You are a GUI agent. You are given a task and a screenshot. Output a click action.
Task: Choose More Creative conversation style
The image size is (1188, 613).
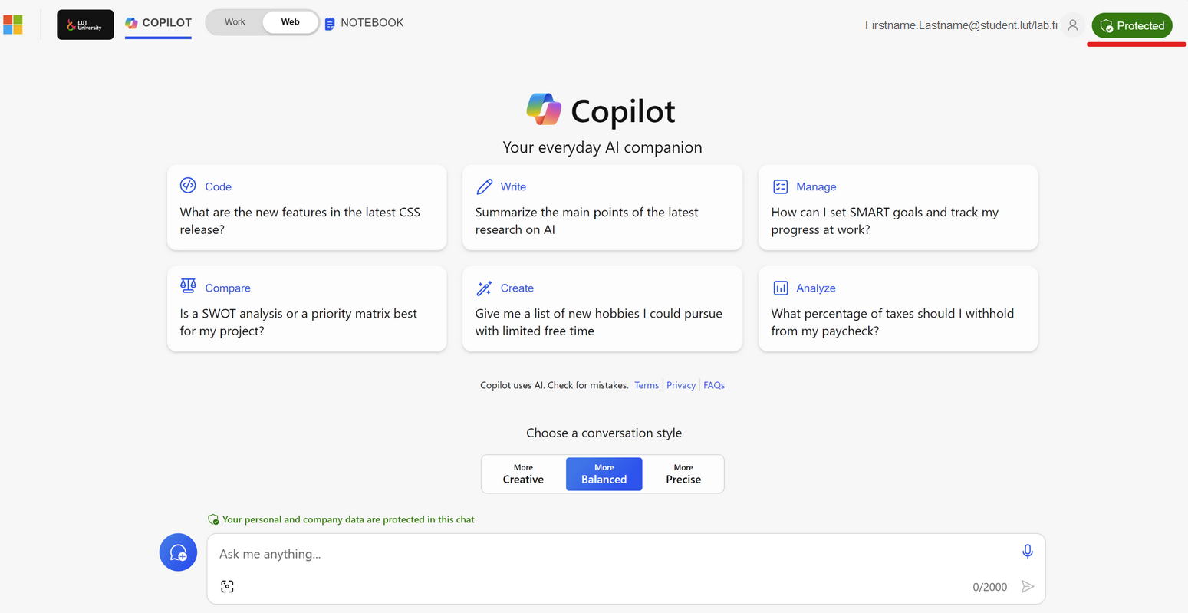click(523, 473)
